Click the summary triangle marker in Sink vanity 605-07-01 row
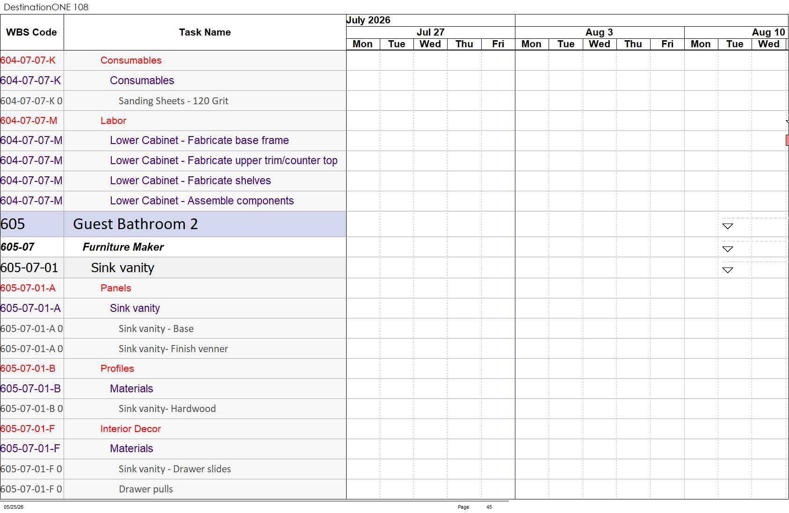This screenshot has height=513, width=789. (727, 270)
